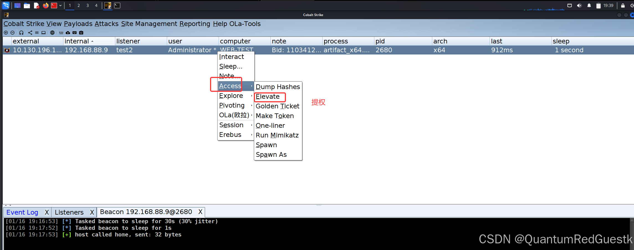
Task: Switch to target table laptop icon
Action: tap(44, 33)
